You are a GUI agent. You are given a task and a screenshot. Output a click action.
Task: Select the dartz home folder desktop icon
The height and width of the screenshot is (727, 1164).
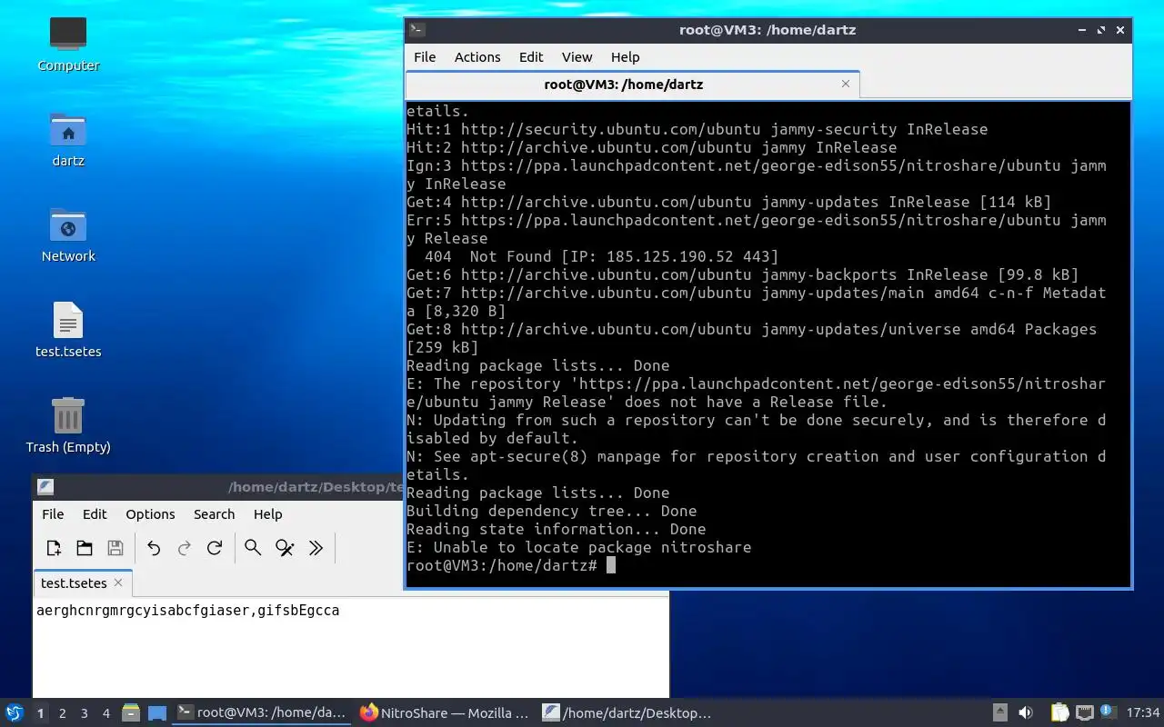tap(68, 139)
